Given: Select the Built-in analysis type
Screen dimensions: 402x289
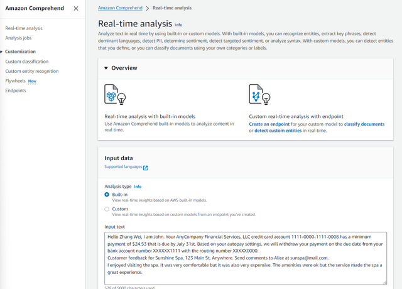Looking at the screenshot, I should pos(107,195).
